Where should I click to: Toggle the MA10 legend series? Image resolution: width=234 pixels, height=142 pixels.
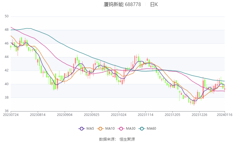pos(106,129)
